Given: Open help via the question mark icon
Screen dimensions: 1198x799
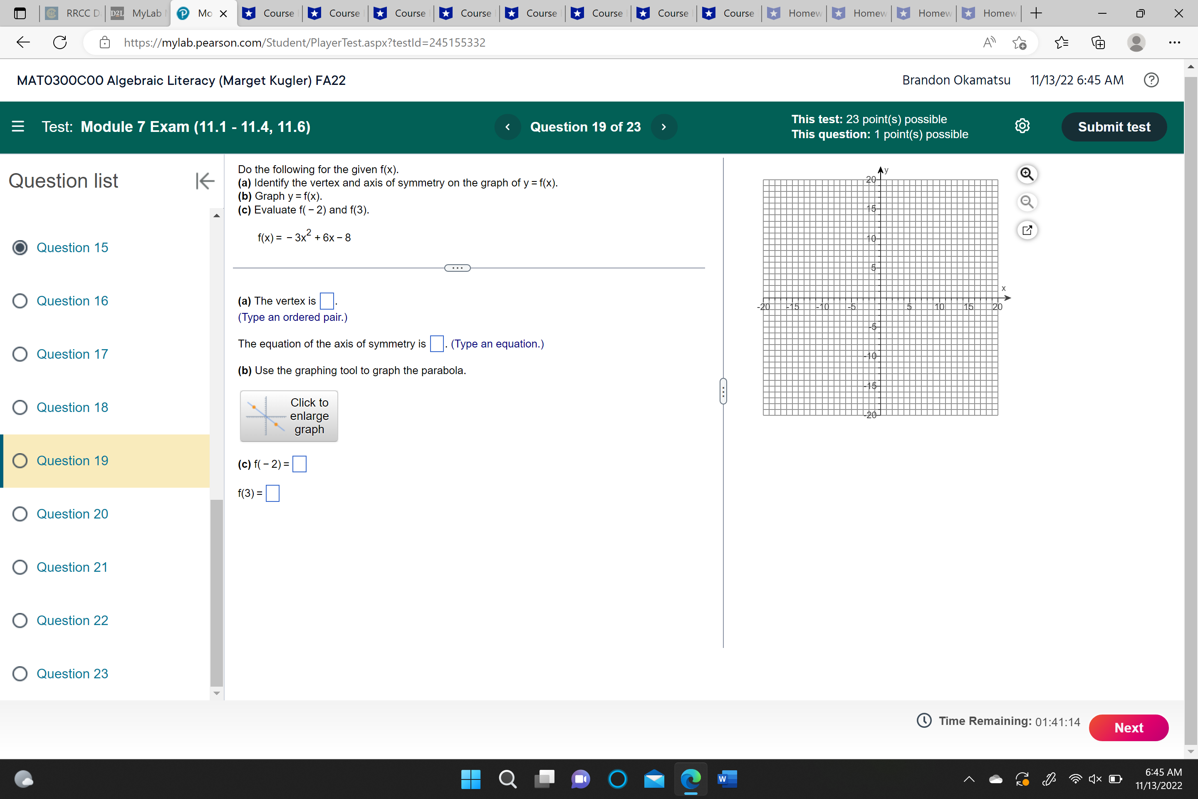Looking at the screenshot, I should 1151,80.
